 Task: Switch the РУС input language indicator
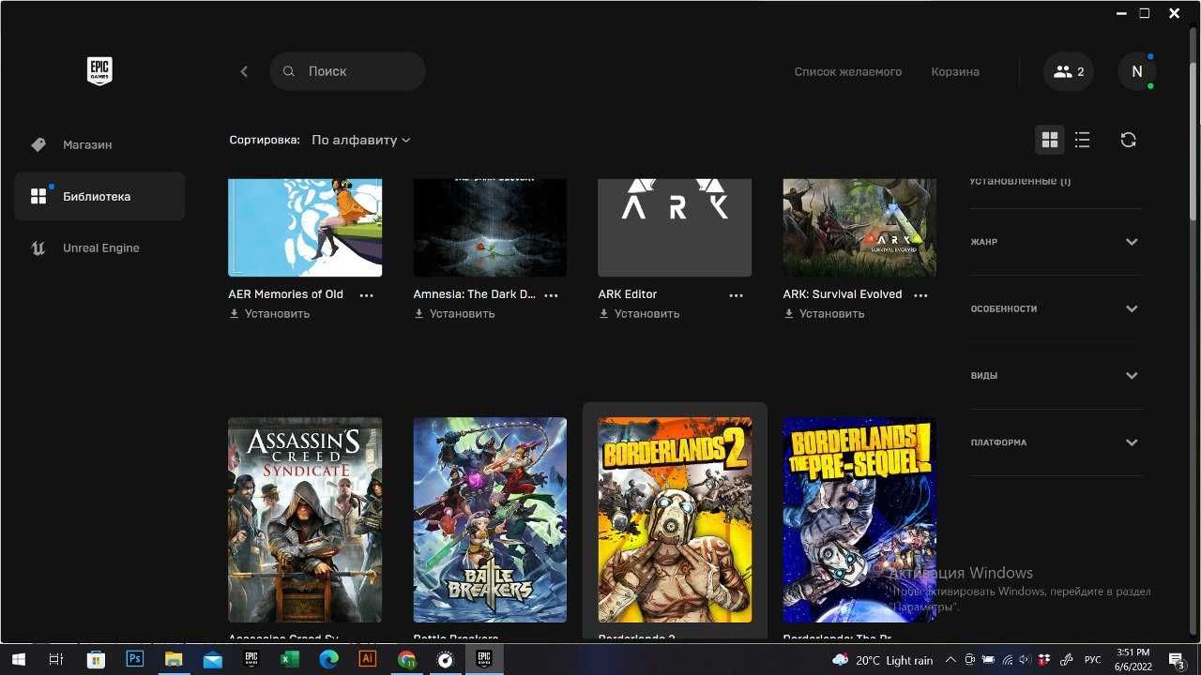1093,660
